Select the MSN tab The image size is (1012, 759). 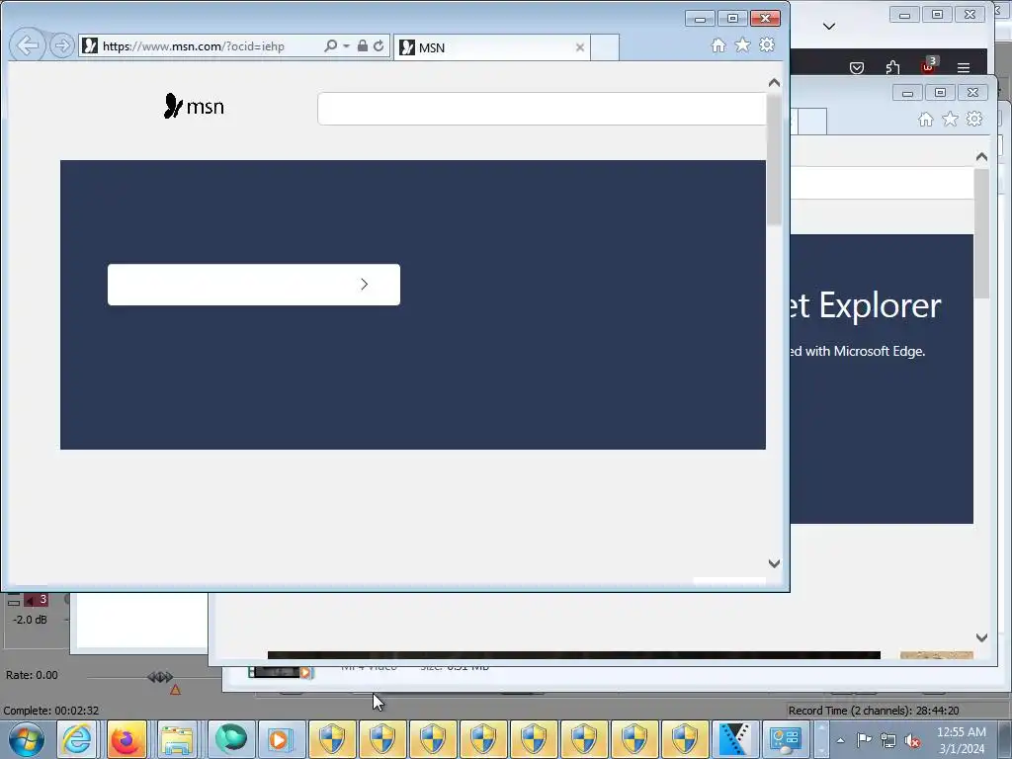[491, 47]
